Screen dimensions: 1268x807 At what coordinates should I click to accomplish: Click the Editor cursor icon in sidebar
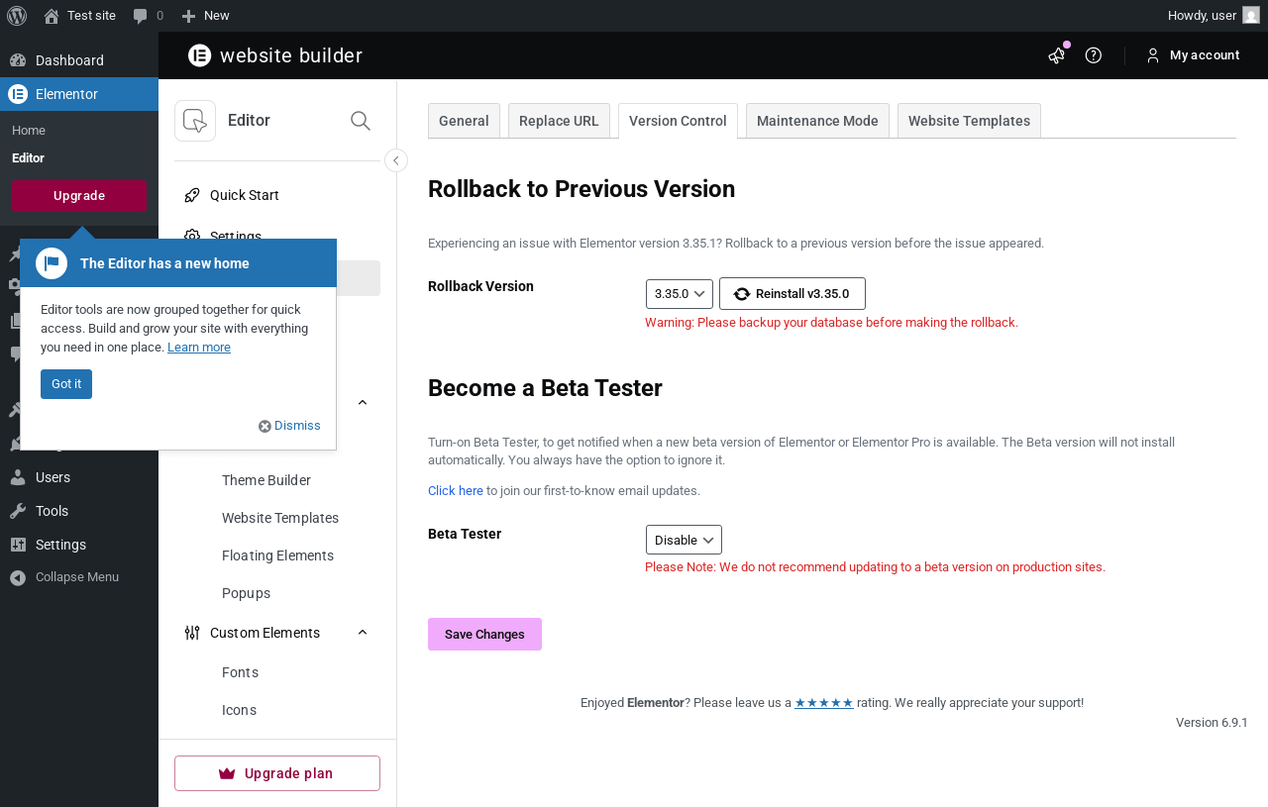pyautogui.click(x=195, y=121)
